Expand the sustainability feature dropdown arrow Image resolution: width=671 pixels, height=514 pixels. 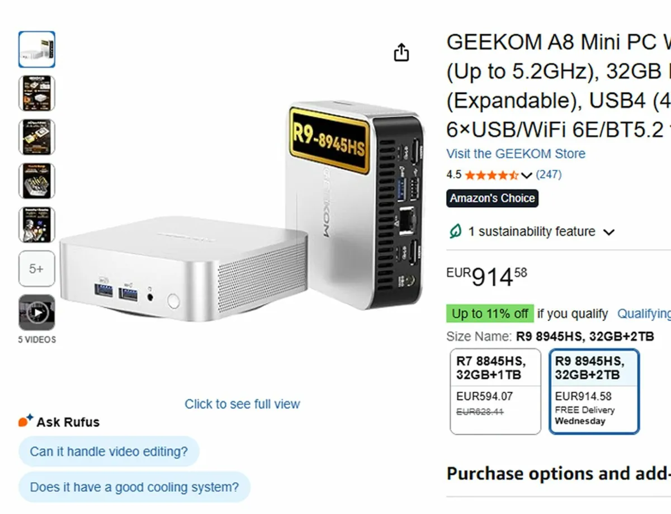(609, 232)
